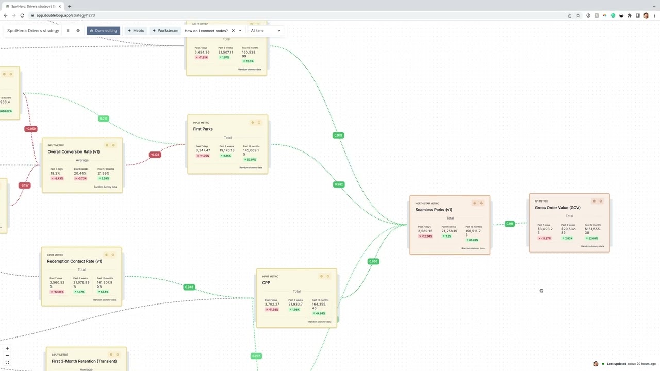Share this page via the address bar share icon
This screenshot has height=371, width=660.
pos(570,15)
